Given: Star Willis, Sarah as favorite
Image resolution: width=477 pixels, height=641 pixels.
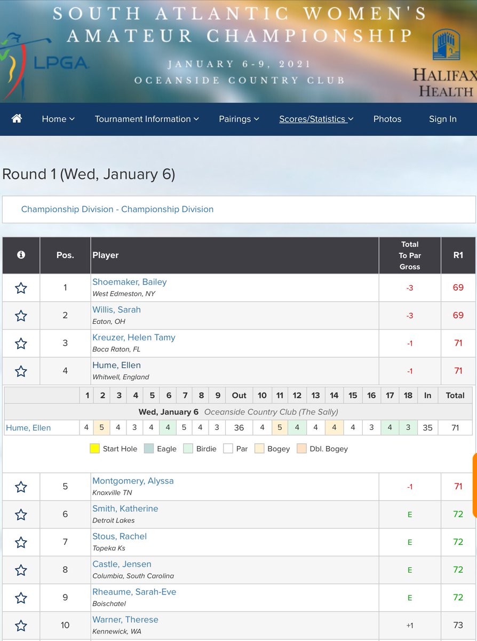Looking at the screenshot, I should 21,316.
